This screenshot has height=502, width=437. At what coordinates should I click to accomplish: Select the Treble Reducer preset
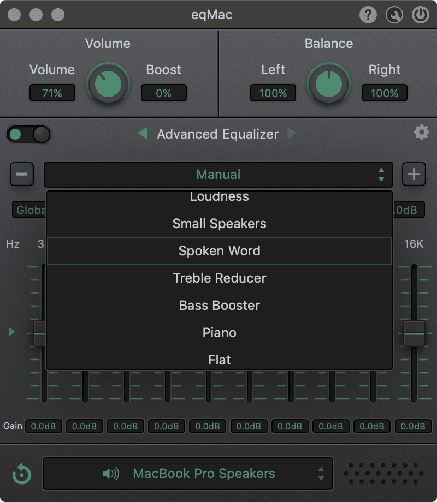219,278
